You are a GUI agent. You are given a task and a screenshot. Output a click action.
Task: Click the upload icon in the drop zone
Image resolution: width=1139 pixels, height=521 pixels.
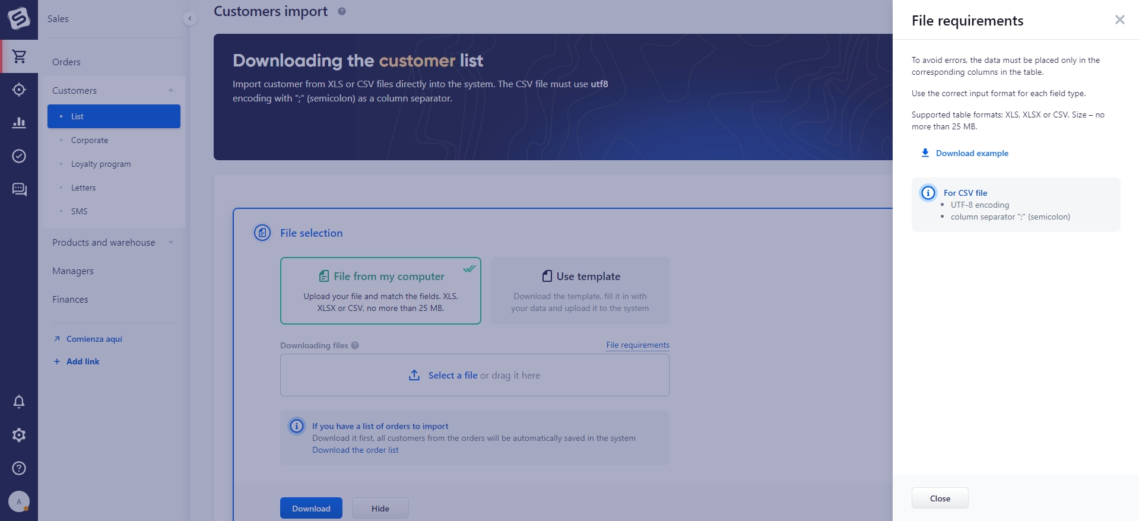click(414, 375)
